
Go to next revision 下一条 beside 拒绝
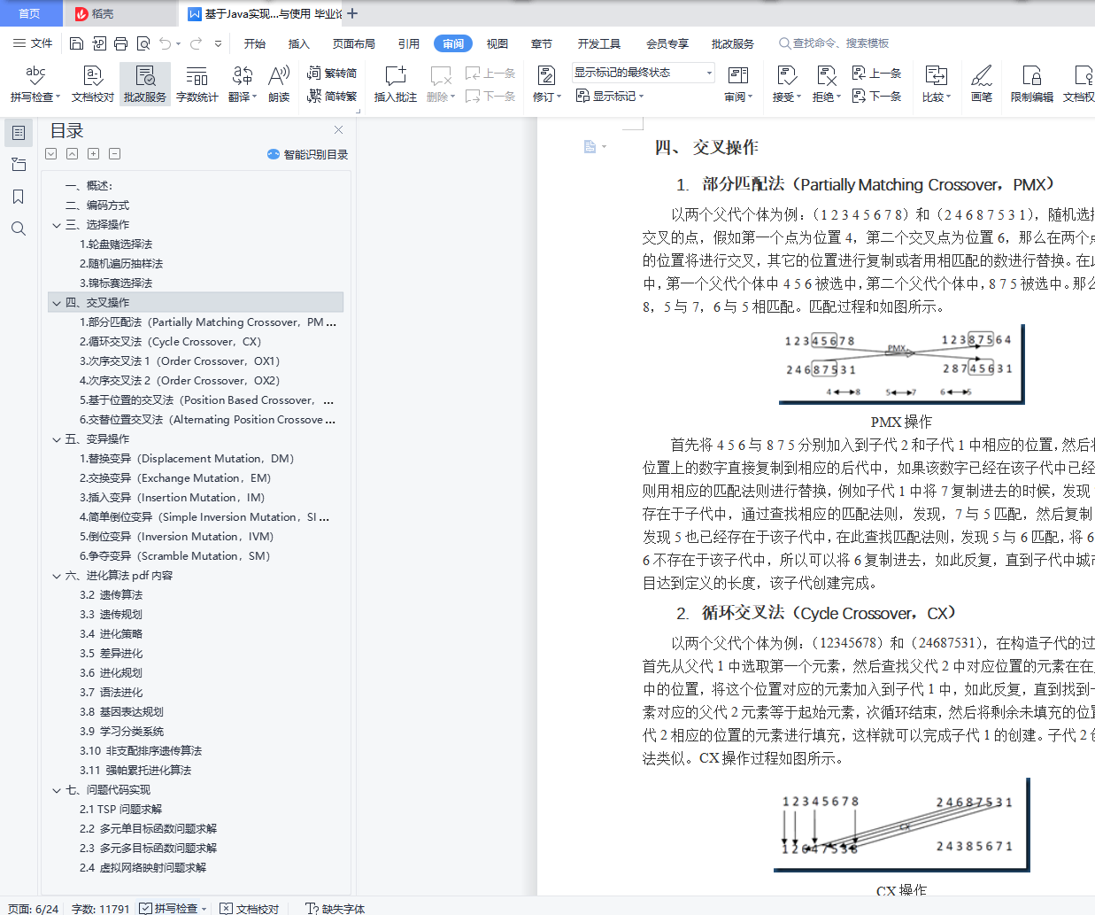(876, 96)
